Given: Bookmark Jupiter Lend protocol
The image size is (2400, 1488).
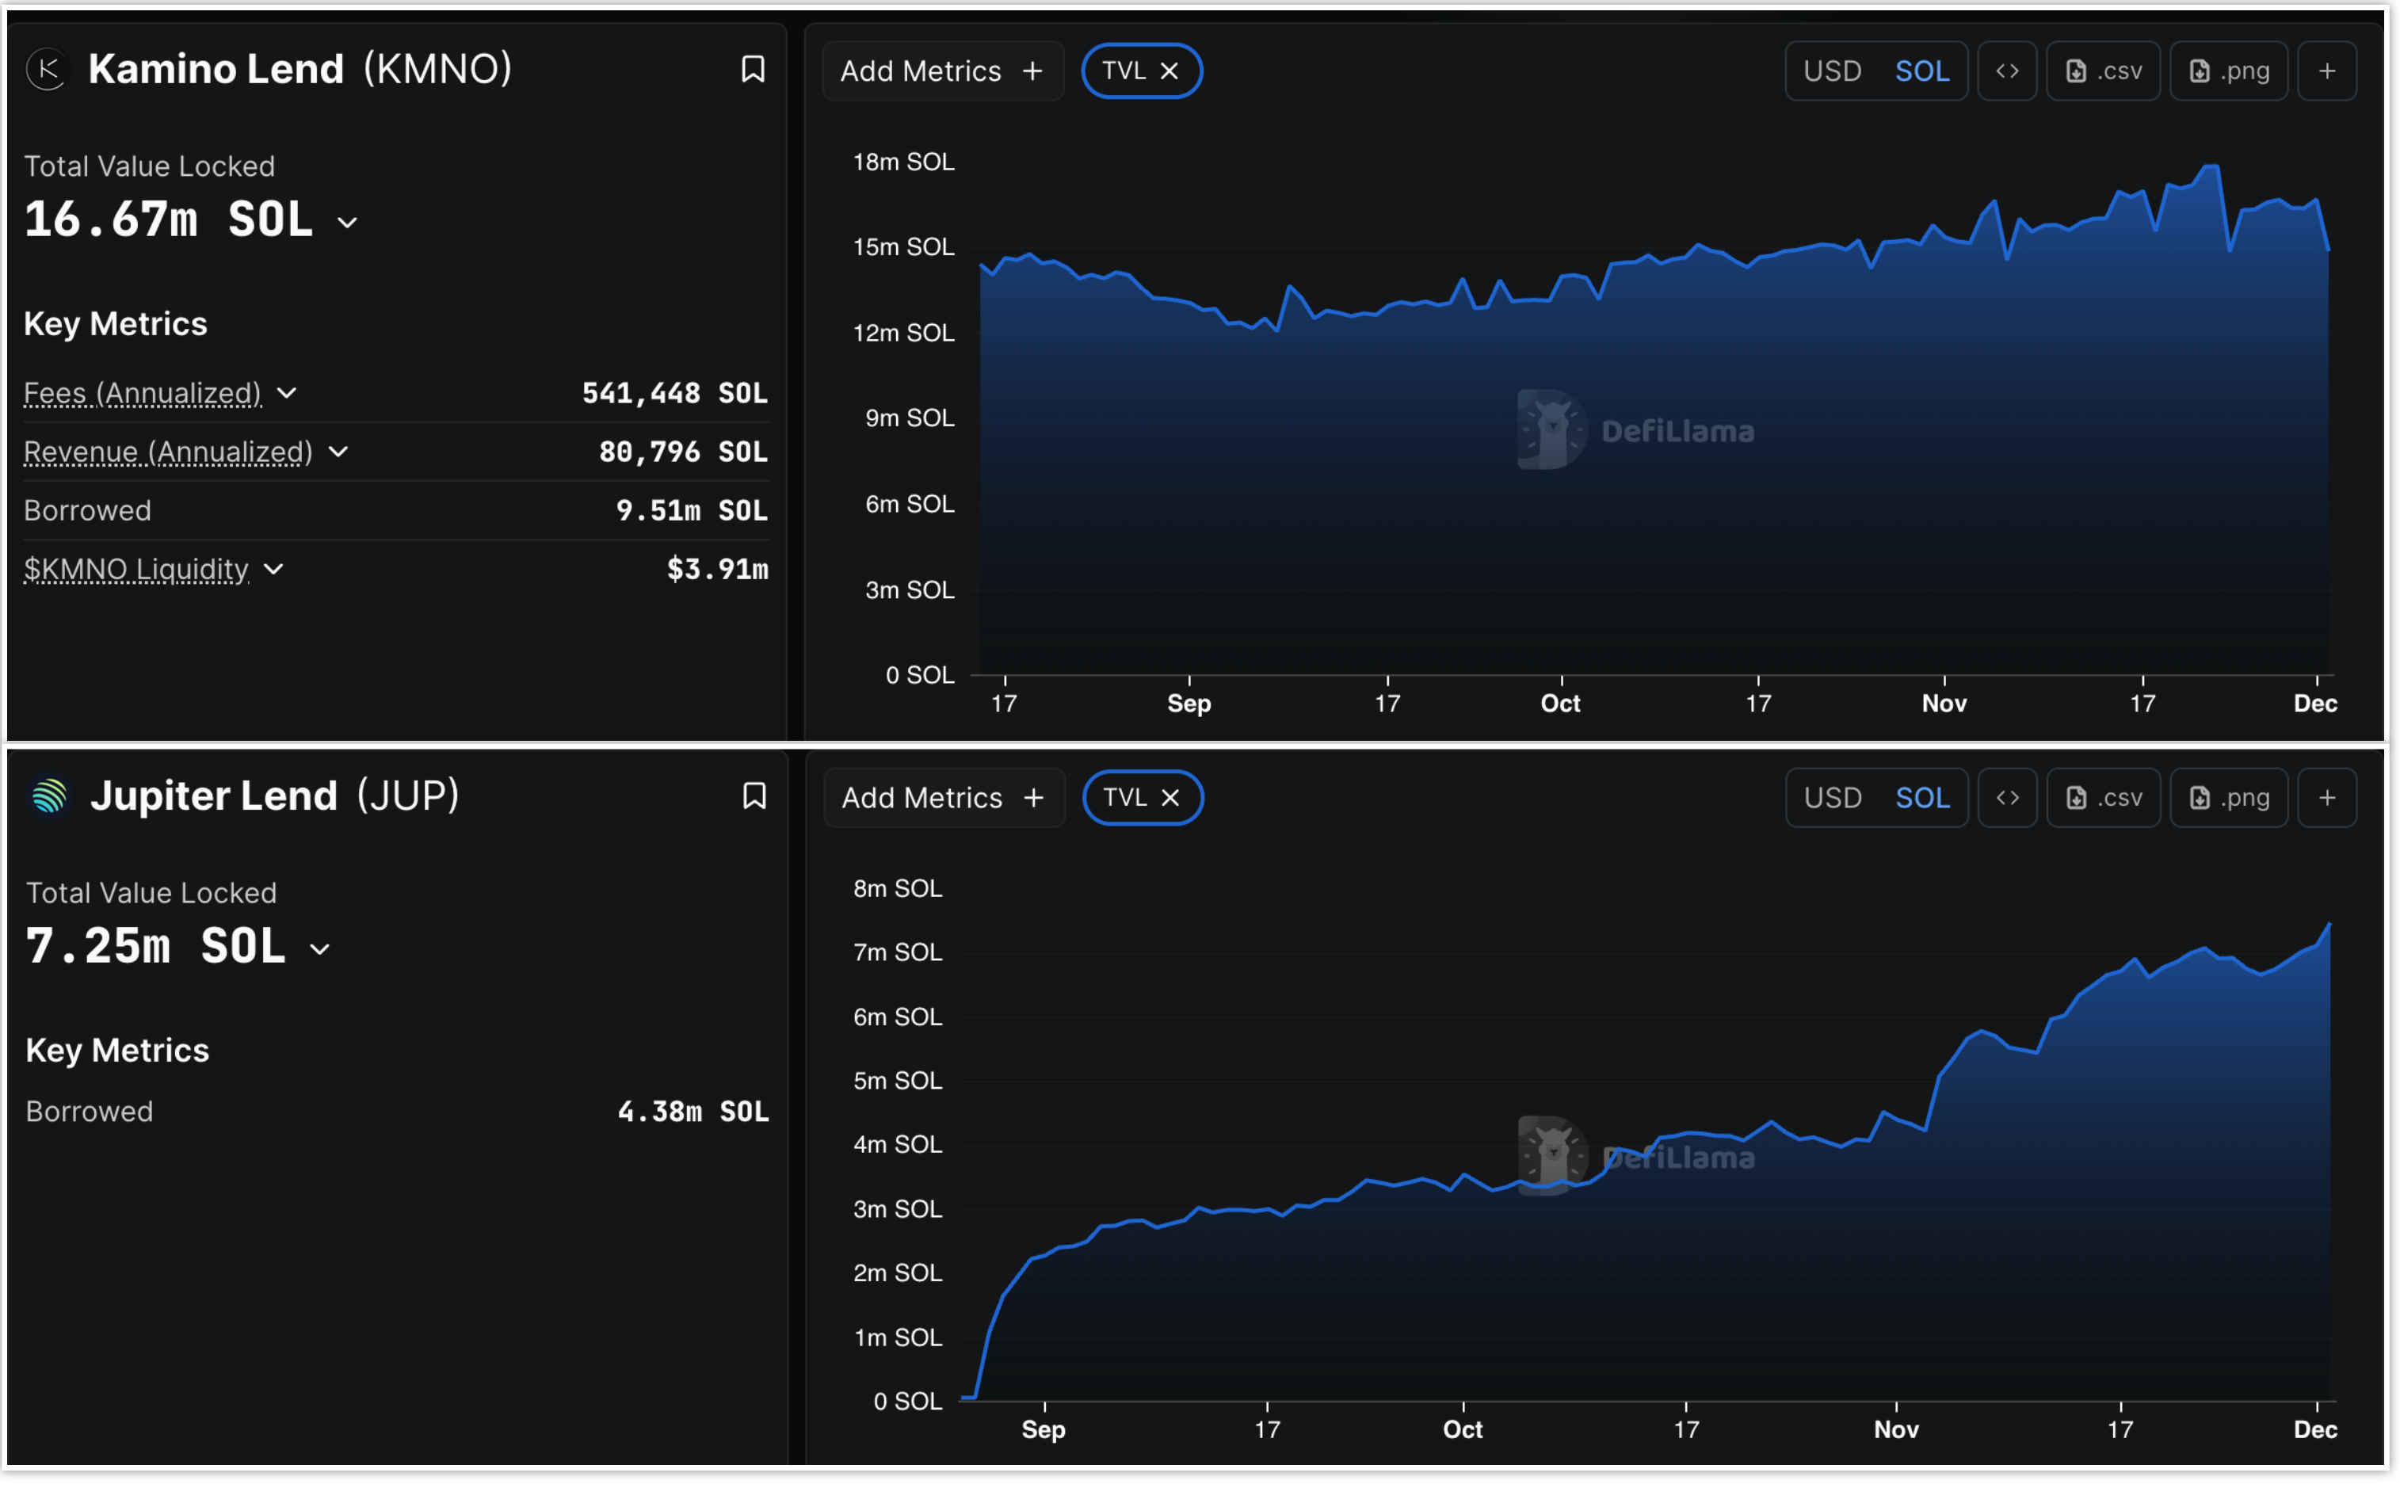Looking at the screenshot, I should click(x=754, y=796).
